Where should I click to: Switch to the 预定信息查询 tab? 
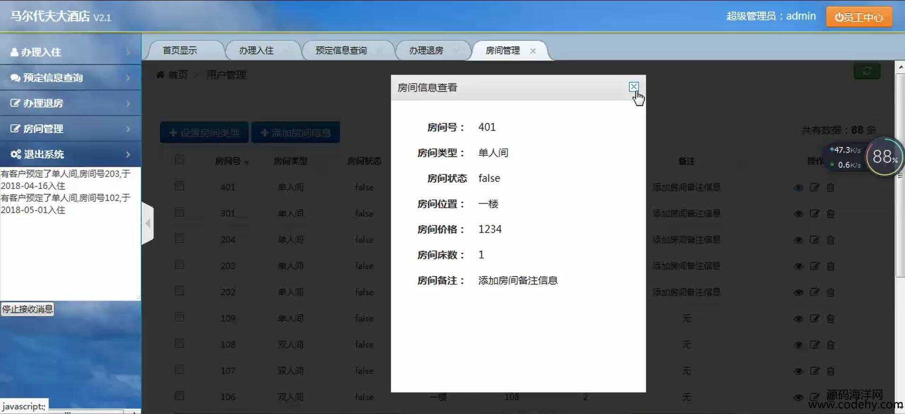pyautogui.click(x=341, y=51)
